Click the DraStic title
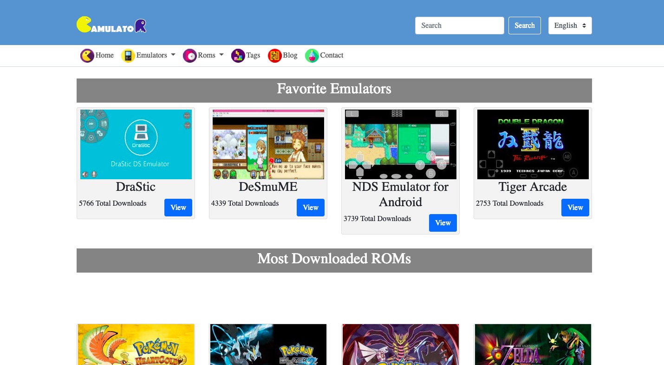 136,187
